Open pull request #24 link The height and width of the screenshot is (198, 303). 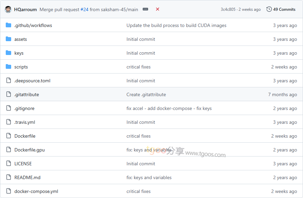point(85,9)
